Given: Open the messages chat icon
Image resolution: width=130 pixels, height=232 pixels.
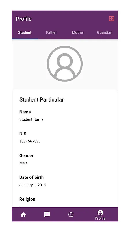Looking at the screenshot, I should tap(47, 215).
